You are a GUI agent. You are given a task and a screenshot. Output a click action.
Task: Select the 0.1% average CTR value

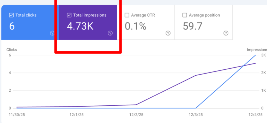click(135, 26)
